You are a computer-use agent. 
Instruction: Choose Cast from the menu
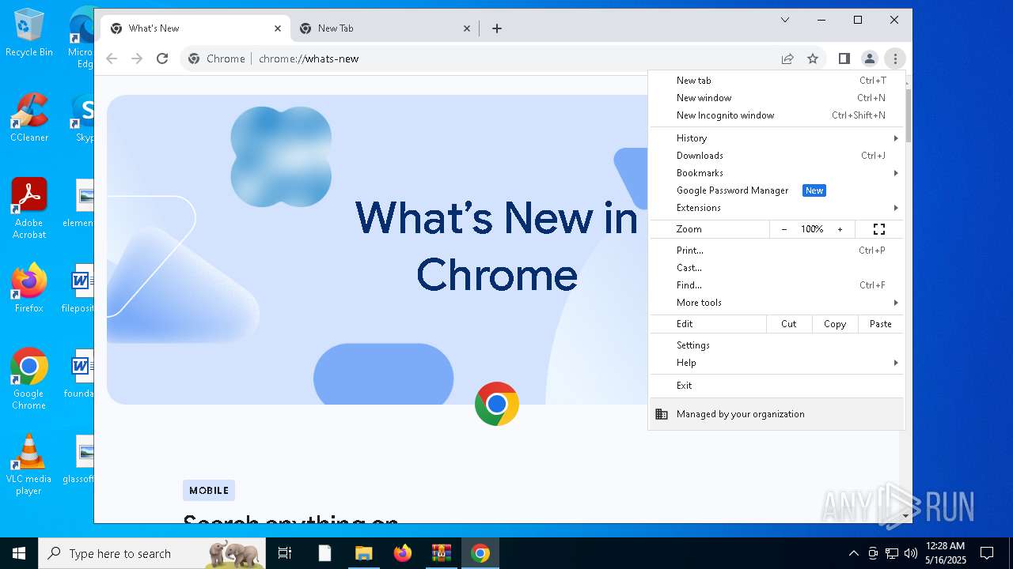[x=776, y=268]
